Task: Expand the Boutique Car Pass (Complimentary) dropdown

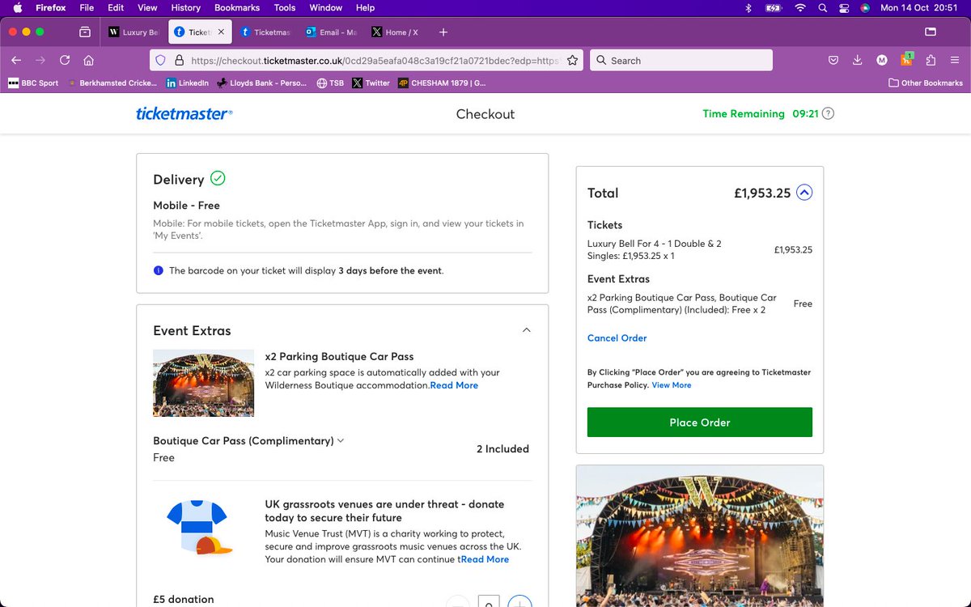Action: pos(341,439)
